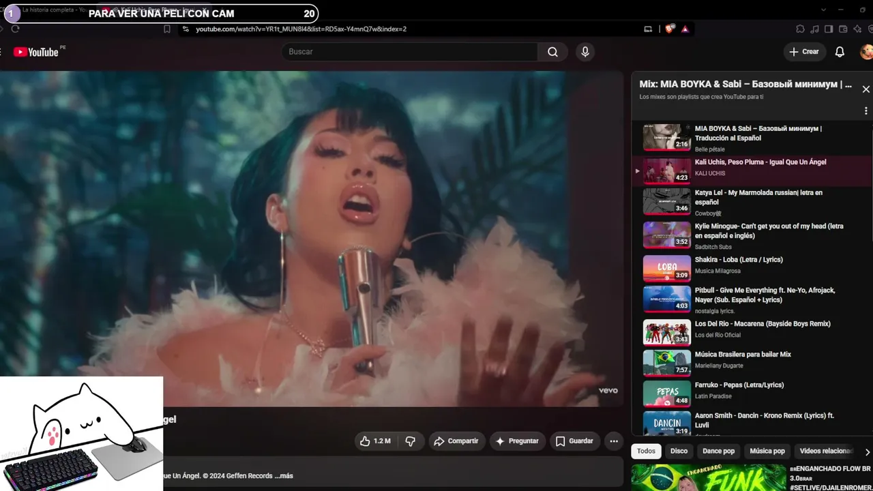Toggle the browser sidebar panel icon
This screenshot has width=873, height=491.
pyautogui.click(x=829, y=29)
